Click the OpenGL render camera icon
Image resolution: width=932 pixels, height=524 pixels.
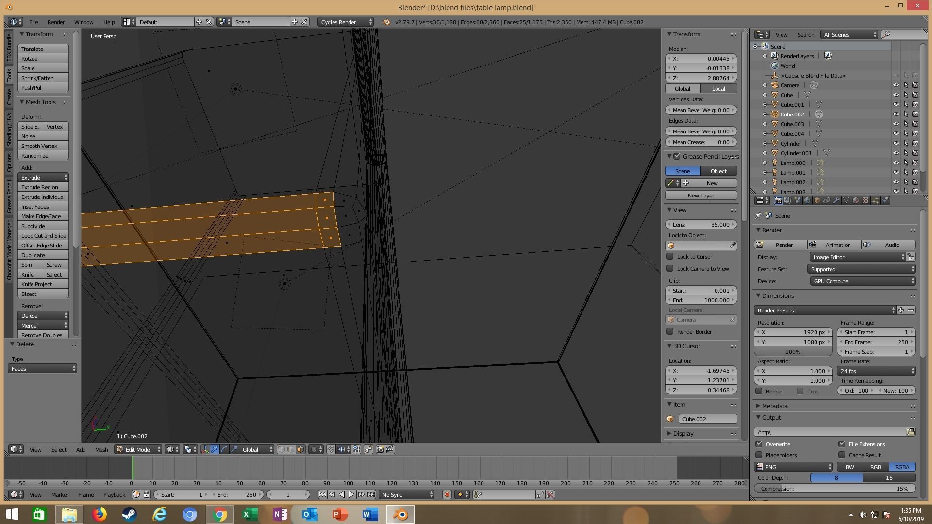[380, 449]
